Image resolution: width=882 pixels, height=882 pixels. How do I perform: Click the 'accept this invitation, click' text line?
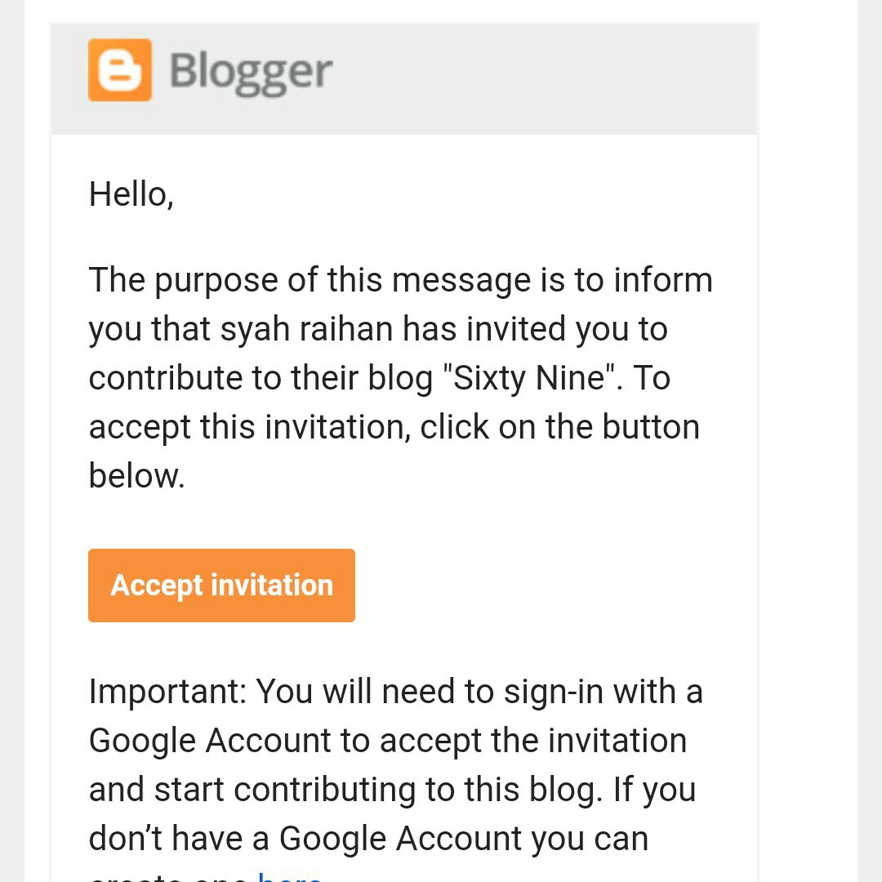pos(394,427)
